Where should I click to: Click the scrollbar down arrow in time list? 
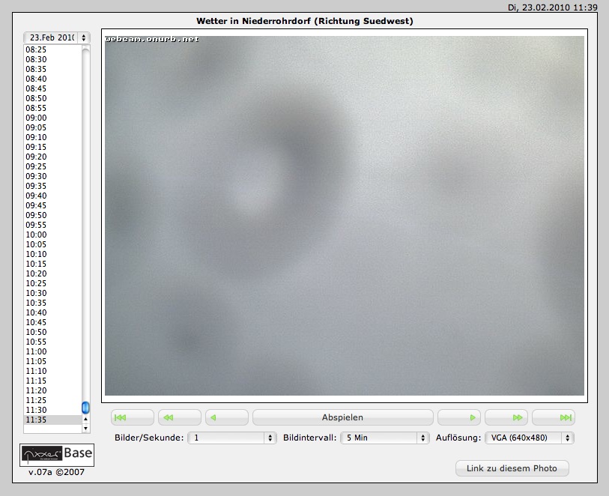pos(85,429)
